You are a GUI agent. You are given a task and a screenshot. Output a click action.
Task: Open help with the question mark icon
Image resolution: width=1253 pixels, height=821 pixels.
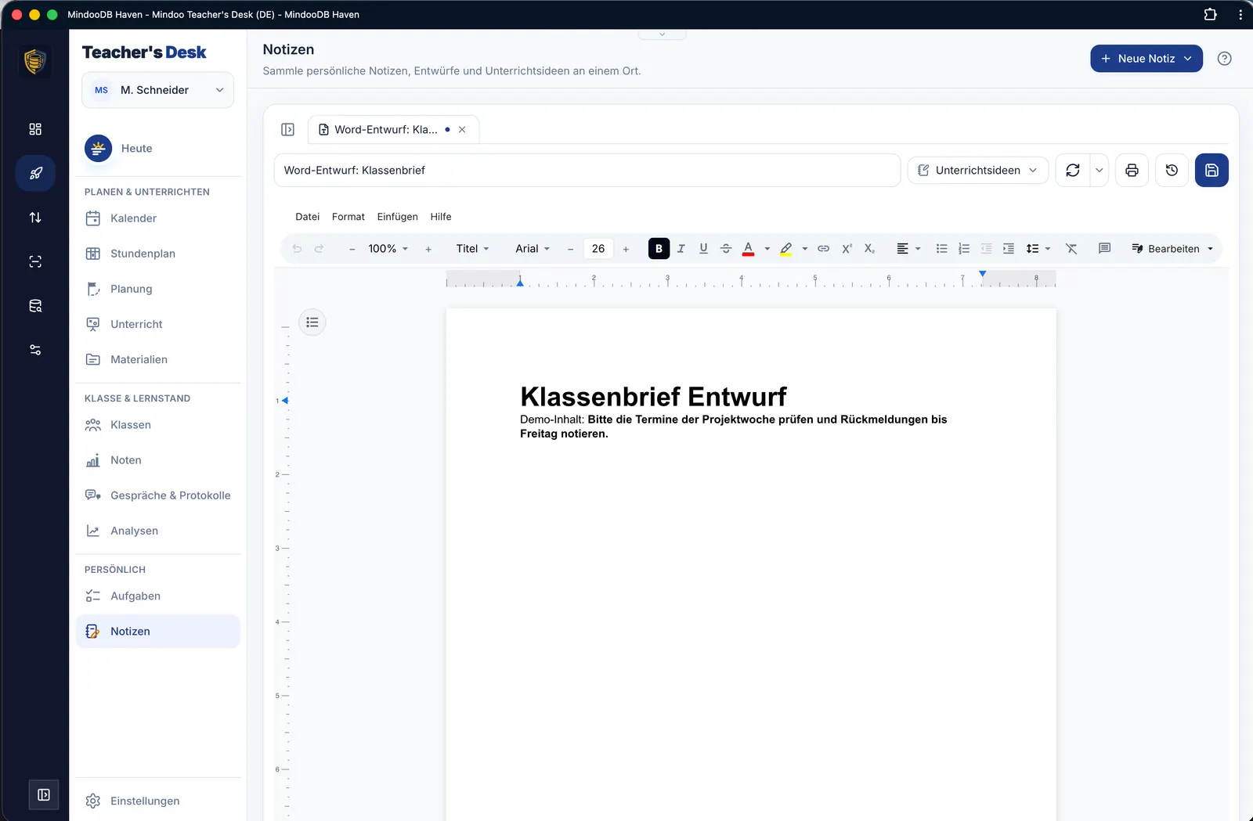[x=1225, y=59]
